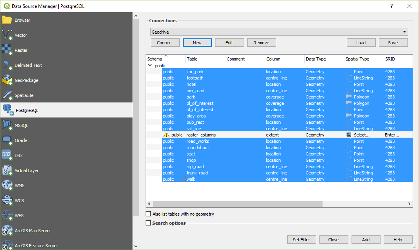
Task: Click the Virtual Layer icon
Action: (x=7, y=170)
